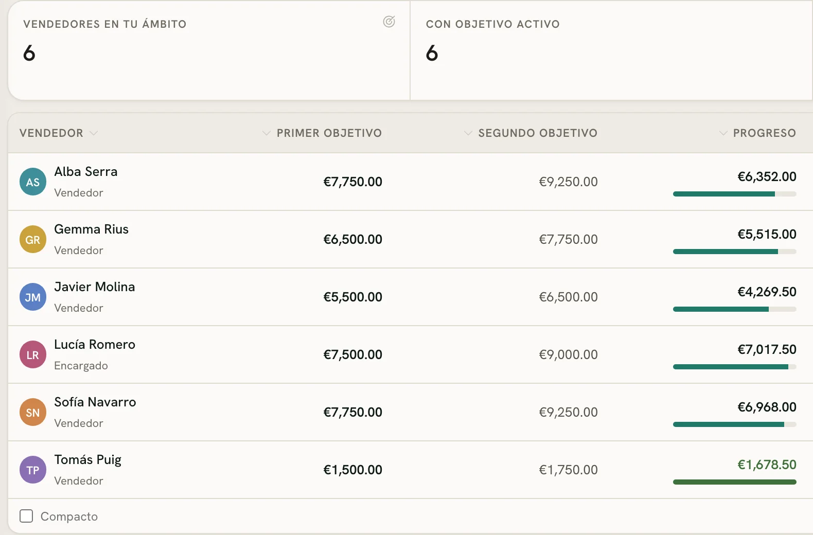This screenshot has height=535, width=813.
Task: Click Gemma Rius's progress bar
Action: coord(735,252)
